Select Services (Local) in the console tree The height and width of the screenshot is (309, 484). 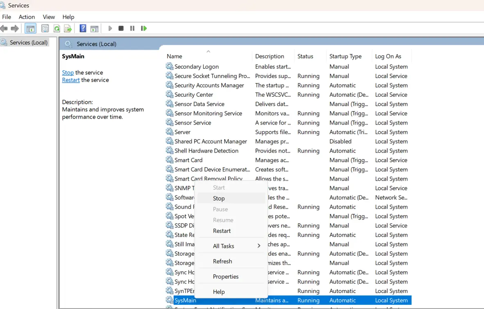tap(28, 42)
